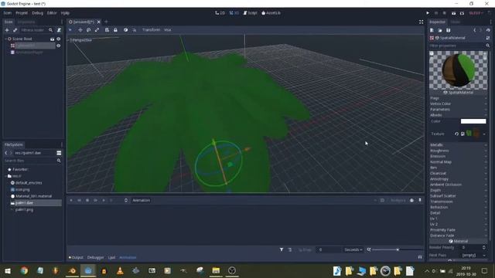Play the current scene clapper icon

[454, 13]
